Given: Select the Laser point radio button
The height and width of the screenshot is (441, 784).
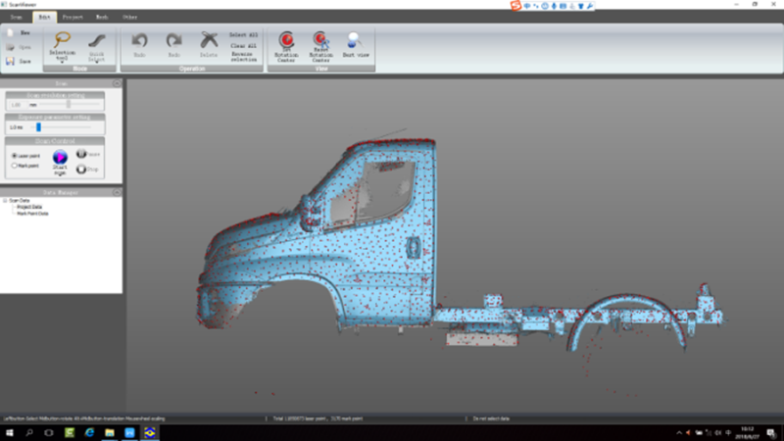Looking at the screenshot, I should (x=14, y=155).
